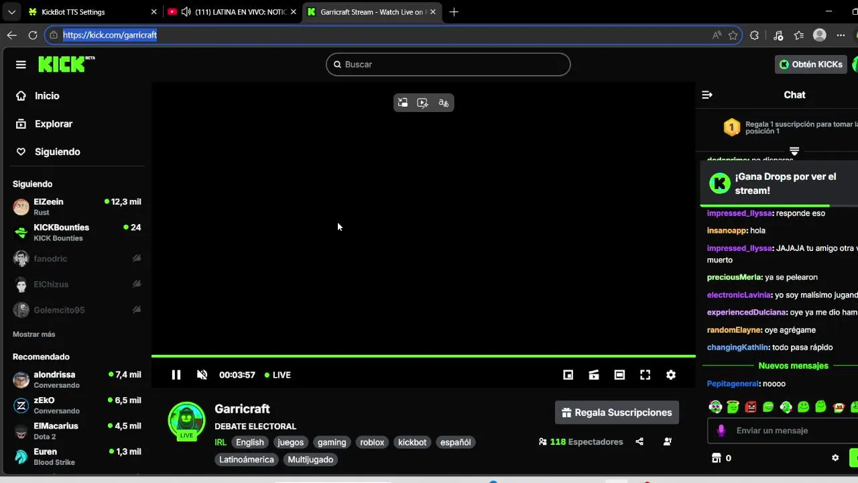Open chat settings gear

click(x=835, y=458)
